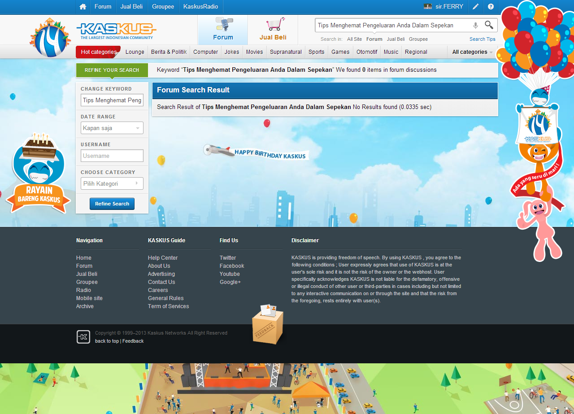574x414 pixels.
Task: Open the Computer category
Action: click(206, 52)
